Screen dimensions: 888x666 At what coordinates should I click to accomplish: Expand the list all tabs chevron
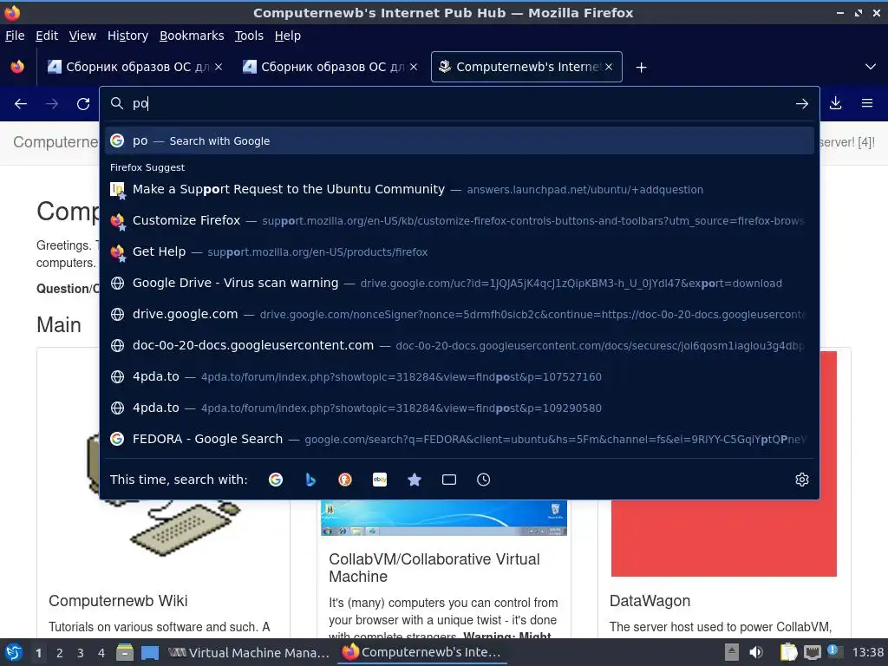click(871, 67)
